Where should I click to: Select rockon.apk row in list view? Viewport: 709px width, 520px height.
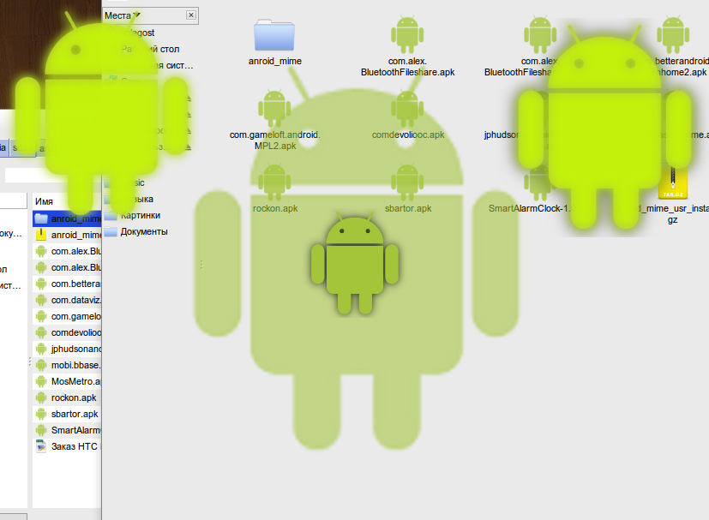click(x=68, y=397)
